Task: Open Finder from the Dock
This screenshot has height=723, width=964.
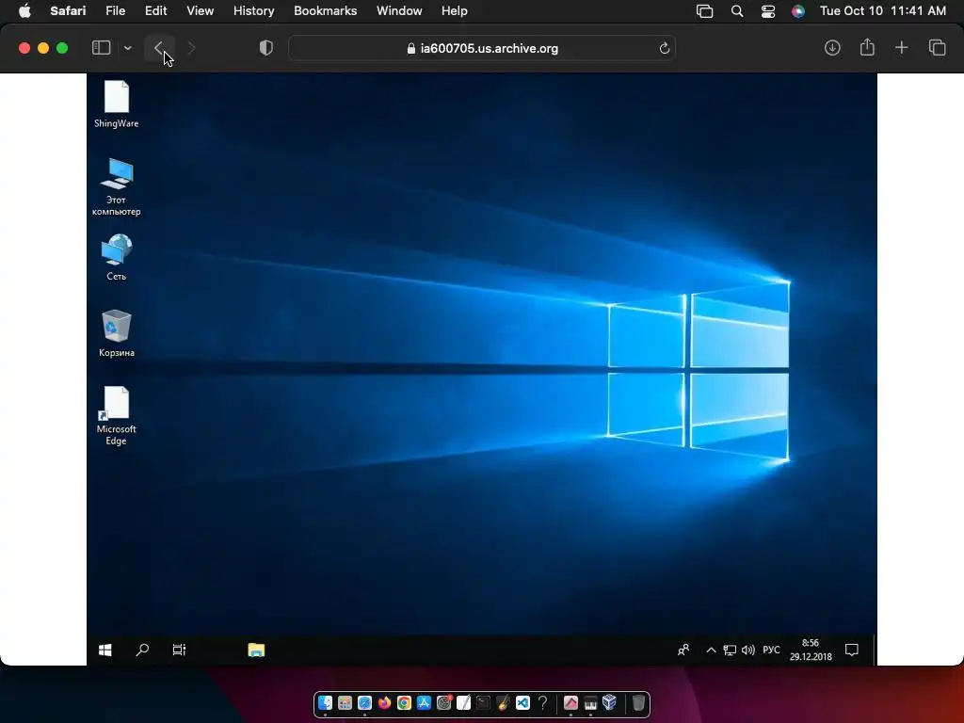Action: 325,702
